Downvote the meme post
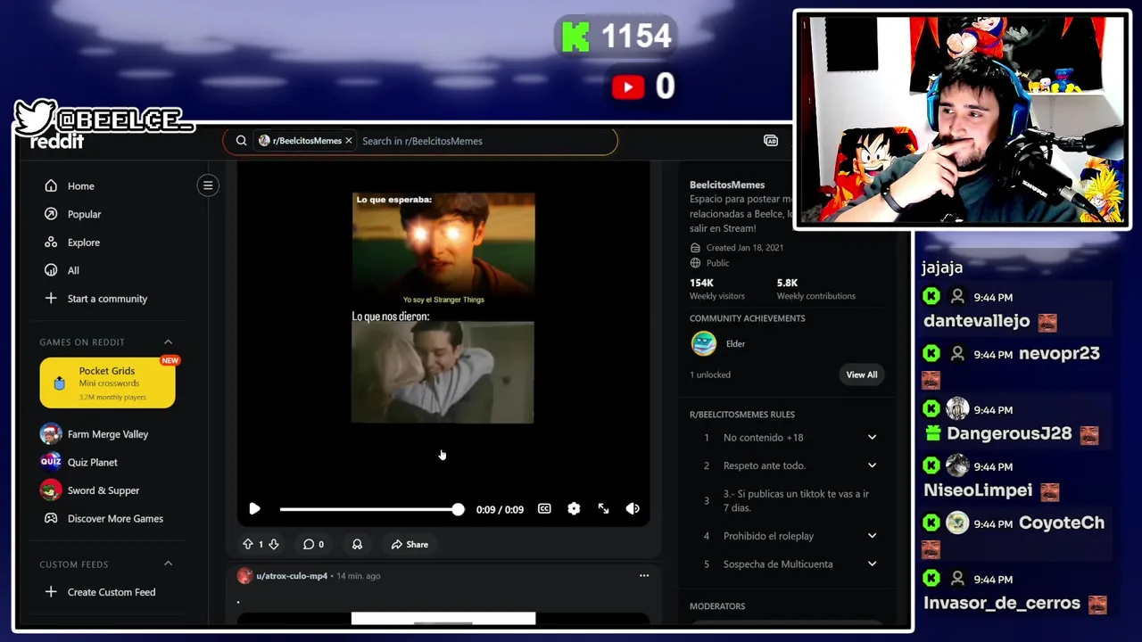 coord(274,544)
